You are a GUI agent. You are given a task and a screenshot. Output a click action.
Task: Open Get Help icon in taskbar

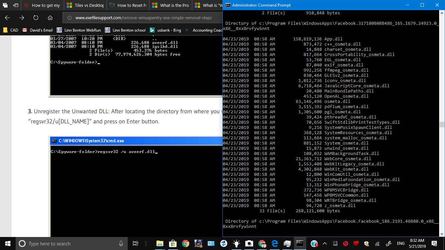point(314,243)
